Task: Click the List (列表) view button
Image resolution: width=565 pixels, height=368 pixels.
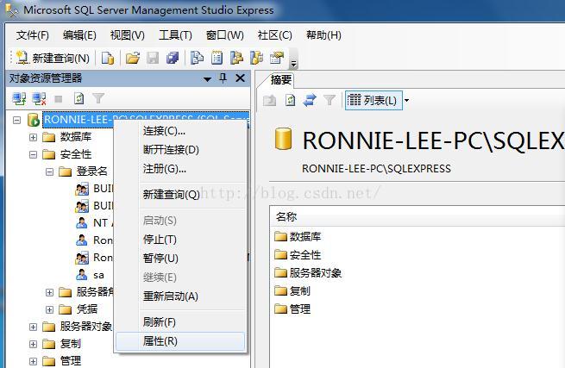Action: 374,100
